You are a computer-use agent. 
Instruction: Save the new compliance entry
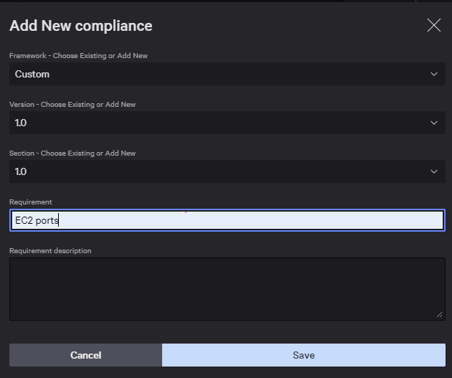[x=303, y=355]
